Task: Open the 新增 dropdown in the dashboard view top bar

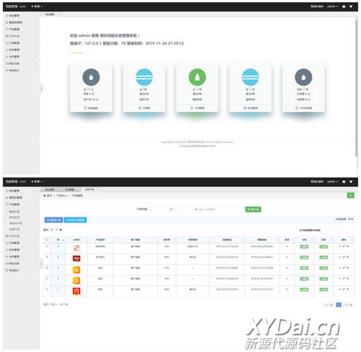Action: (x=37, y=6)
